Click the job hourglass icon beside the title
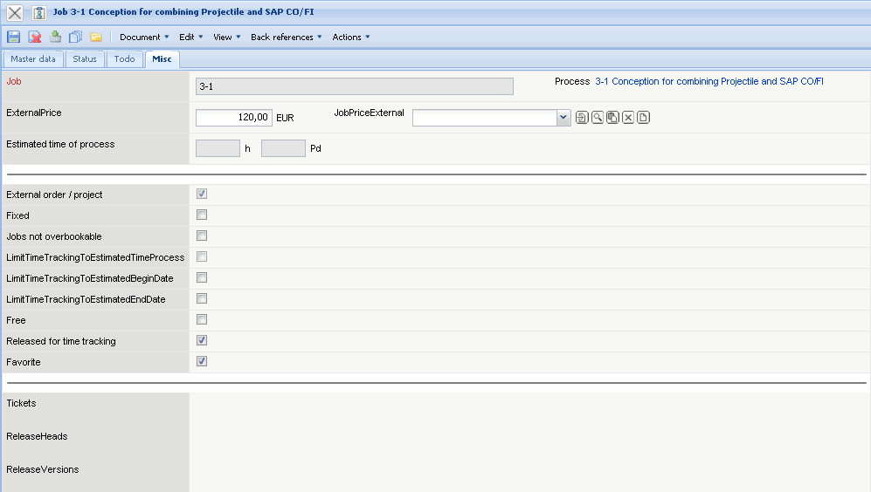871x492 pixels. pos(39,12)
